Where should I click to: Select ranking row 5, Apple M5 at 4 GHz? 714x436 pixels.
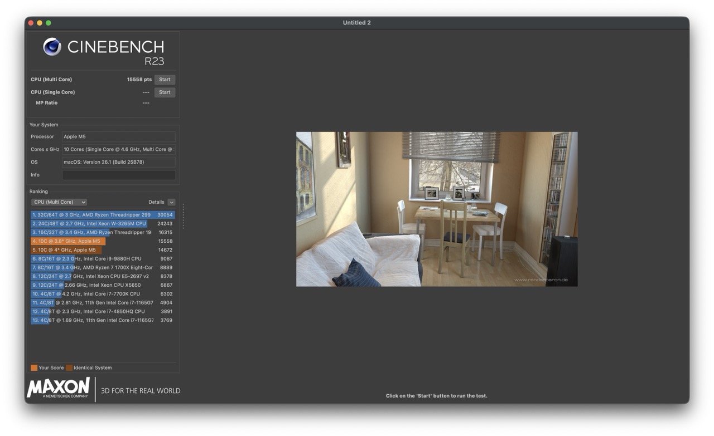pyautogui.click(x=103, y=251)
